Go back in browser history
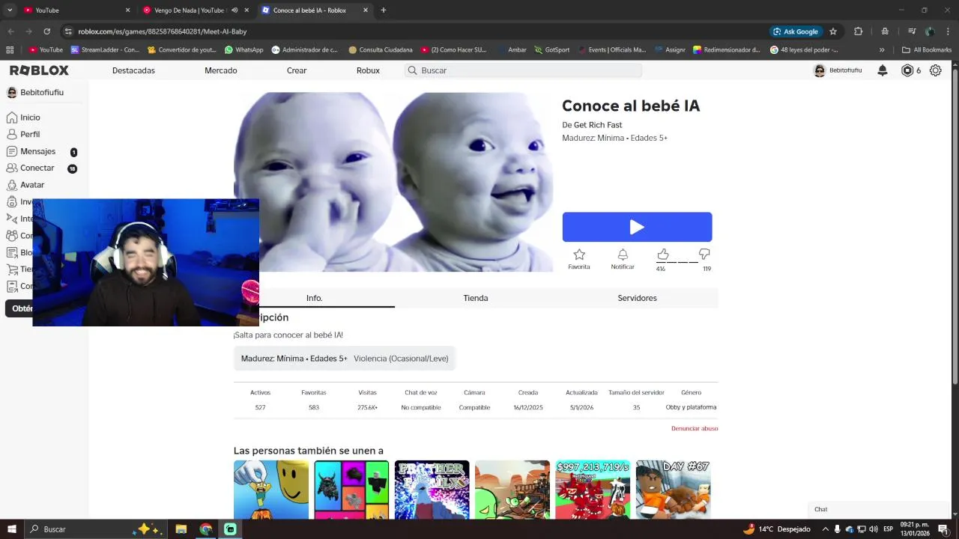The image size is (959, 539). [10, 31]
